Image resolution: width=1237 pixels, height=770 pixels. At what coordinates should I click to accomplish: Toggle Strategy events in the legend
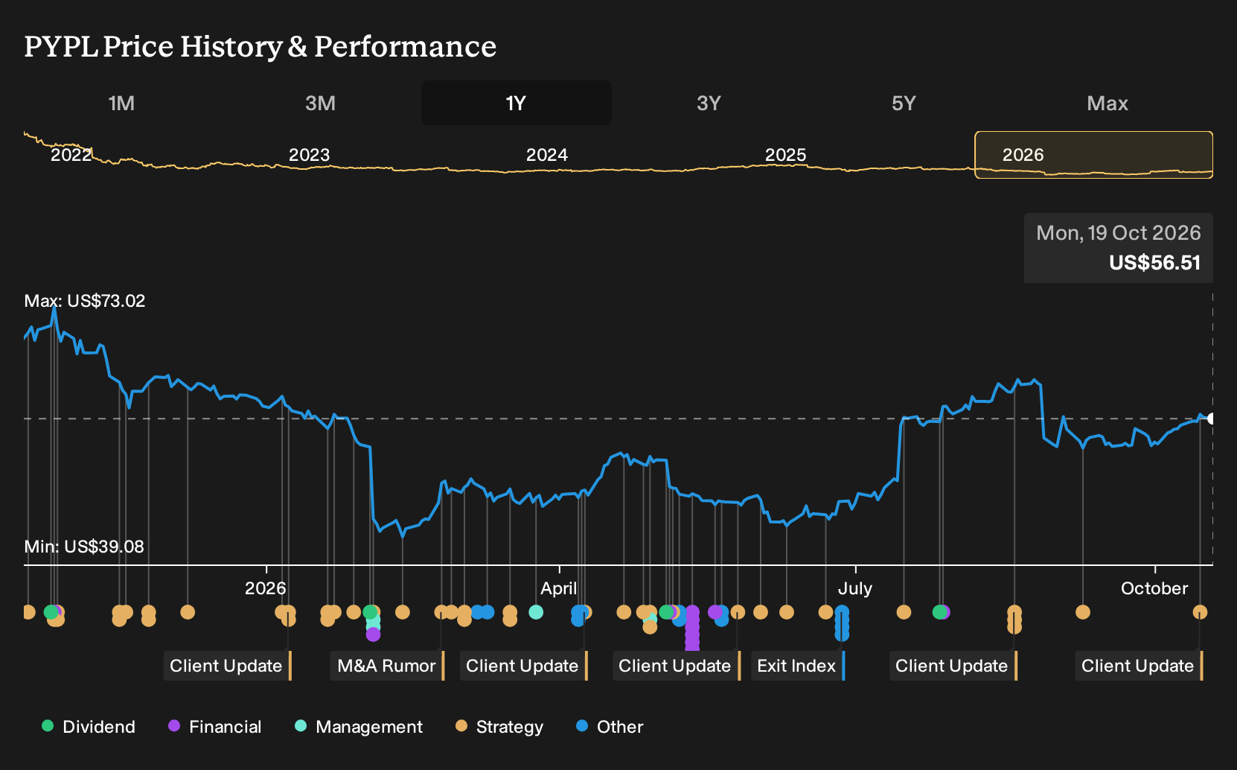pyautogui.click(x=499, y=727)
